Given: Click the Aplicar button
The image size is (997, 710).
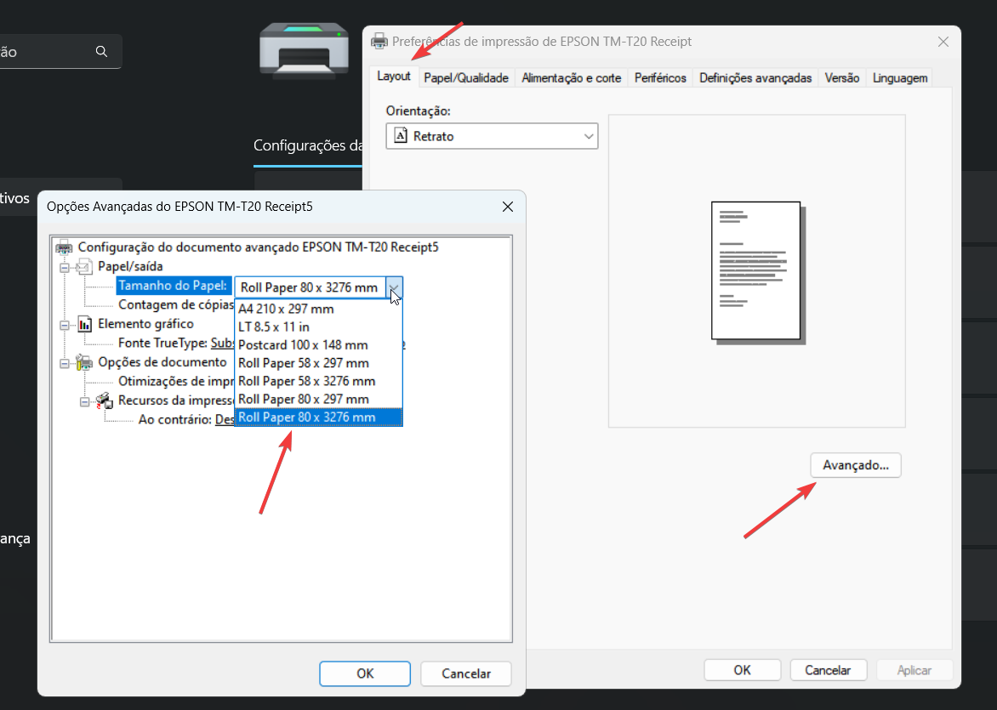Looking at the screenshot, I should click(x=914, y=670).
